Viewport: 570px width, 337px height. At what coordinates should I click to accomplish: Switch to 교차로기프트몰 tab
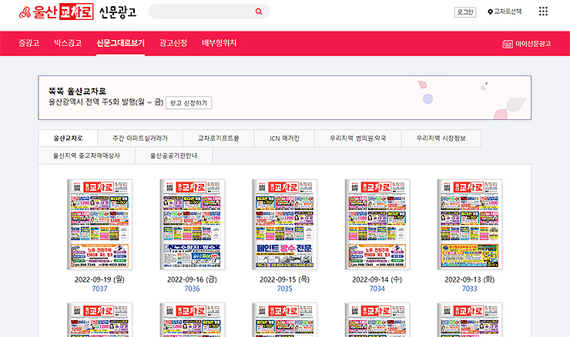click(219, 138)
